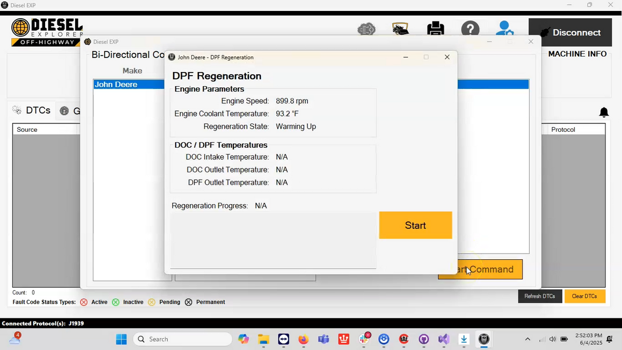Screen dimensions: 622x350
Task: Close the DPF Regeneration dialog
Action: 447,57
